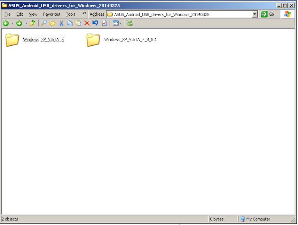Close the Explorer window
The width and height of the screenshot is (298, 225).
[x=291, y=5]
